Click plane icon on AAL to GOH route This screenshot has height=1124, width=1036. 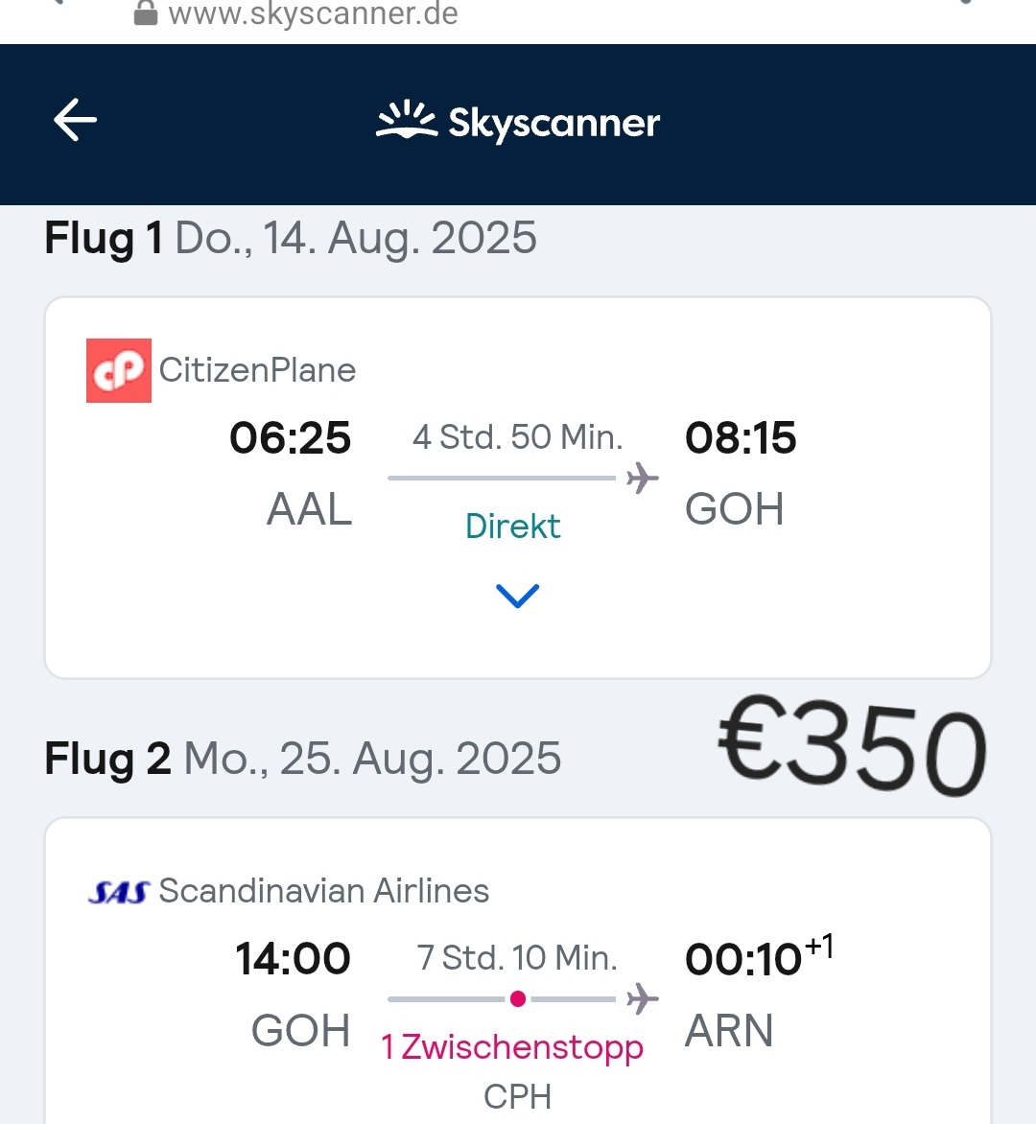click(642, 479)
